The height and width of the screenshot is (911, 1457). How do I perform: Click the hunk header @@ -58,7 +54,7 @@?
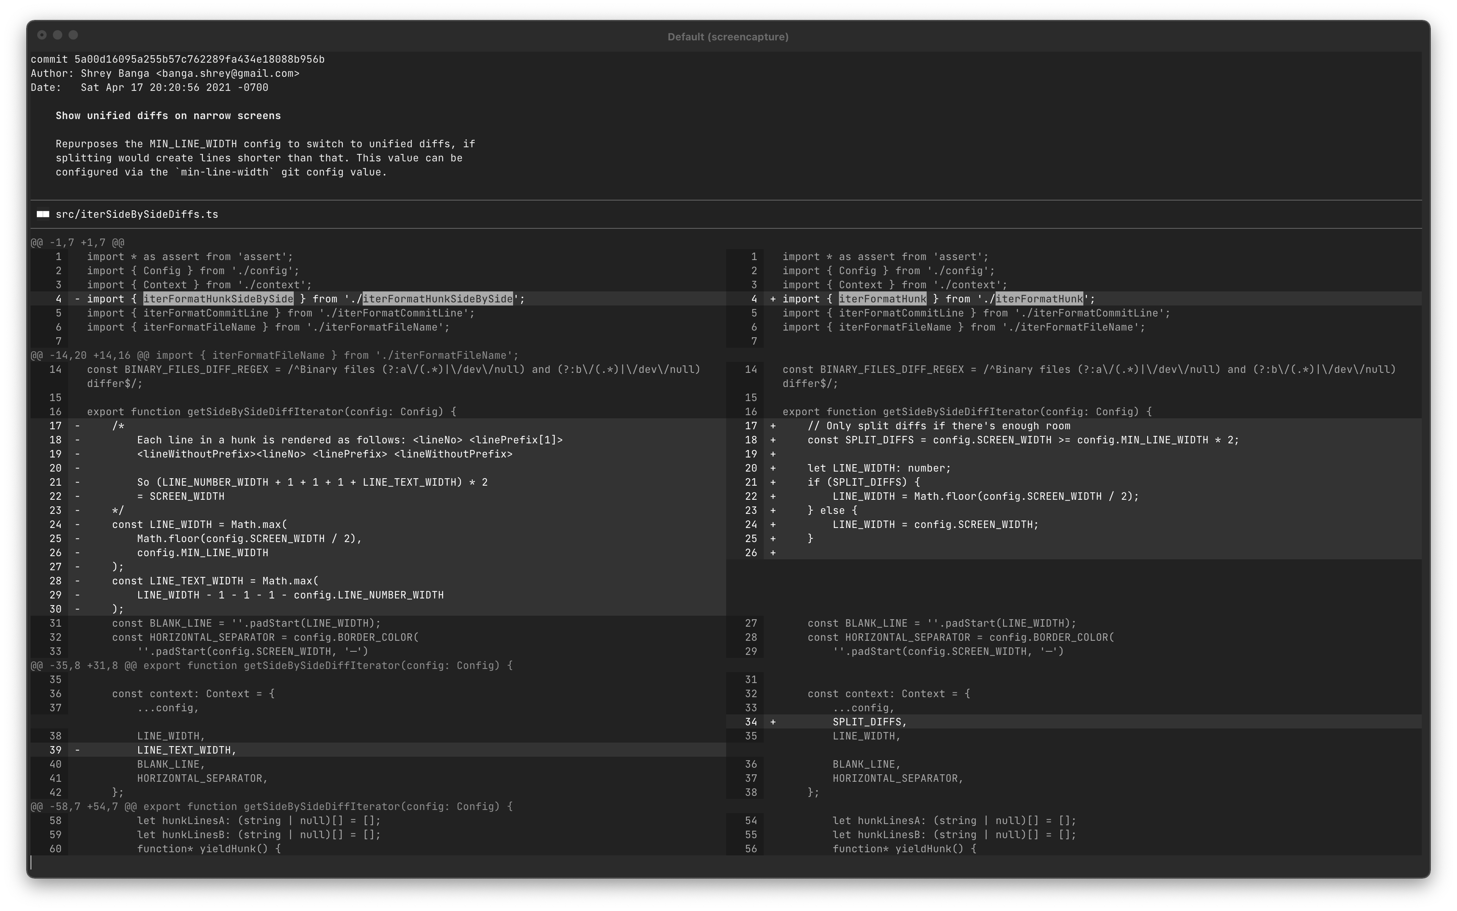[x=84, y=807]
